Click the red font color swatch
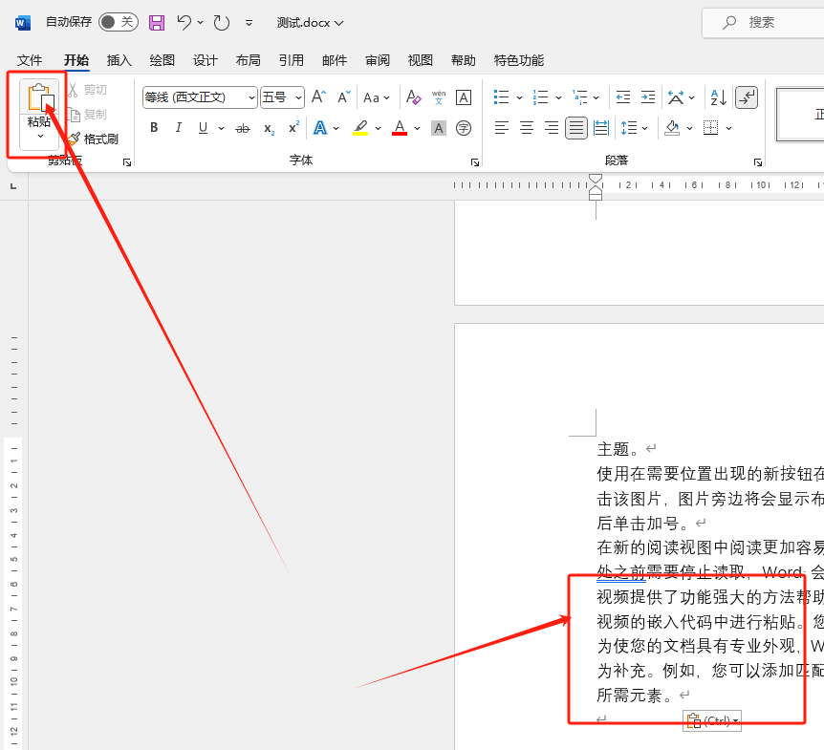Image resolution: width=824 pixels, height=750 pixels. click(400, 128)
